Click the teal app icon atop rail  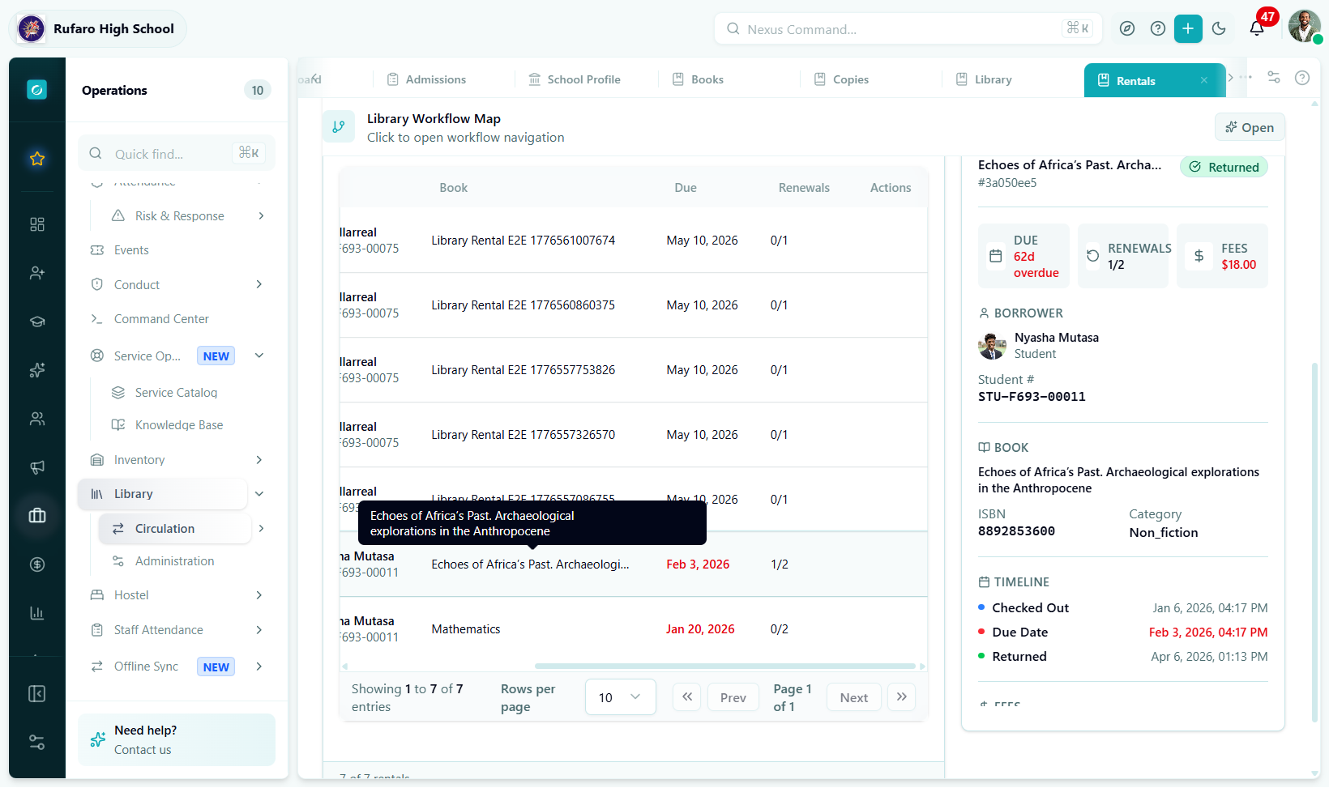(36, 90)
